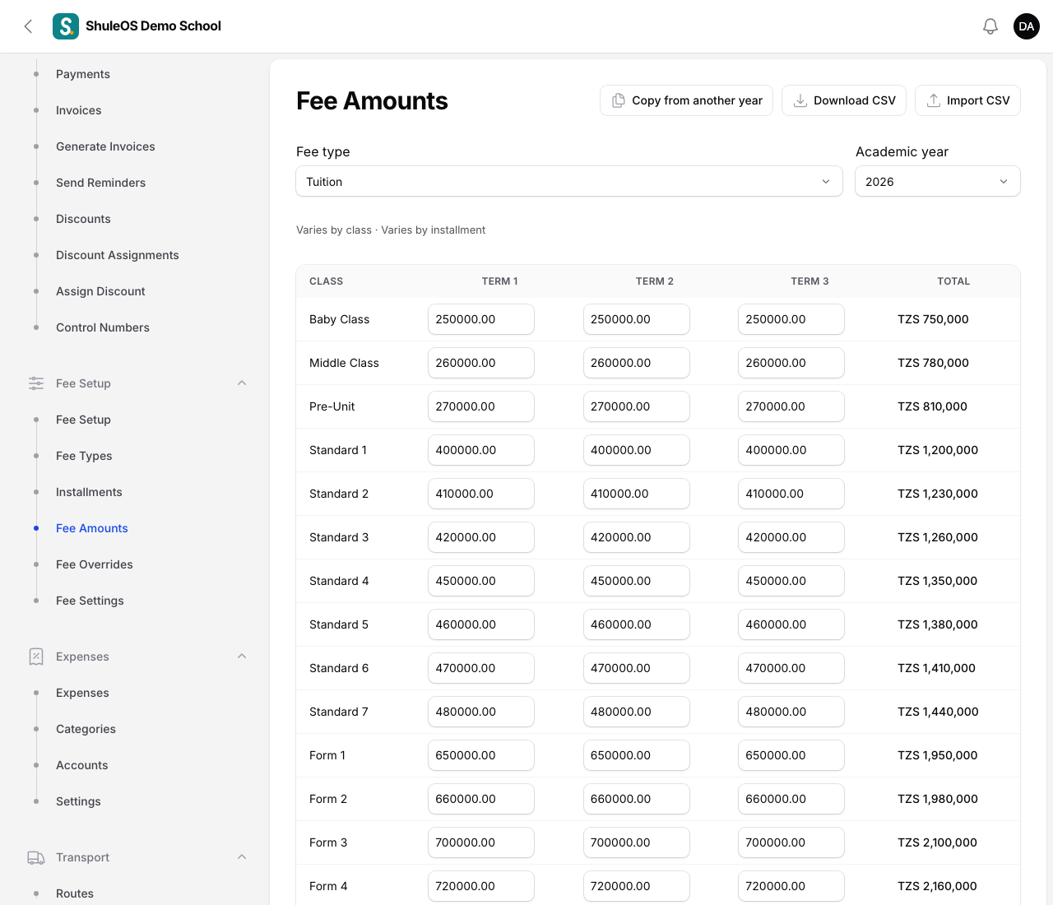1053x905 pixels.
Task: Open Routes under Transport
Action: tap(75, 893)
